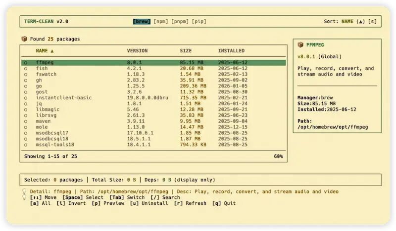Click the [Tab] Switch command
The image size is (396, 231).
click(127, 197)
